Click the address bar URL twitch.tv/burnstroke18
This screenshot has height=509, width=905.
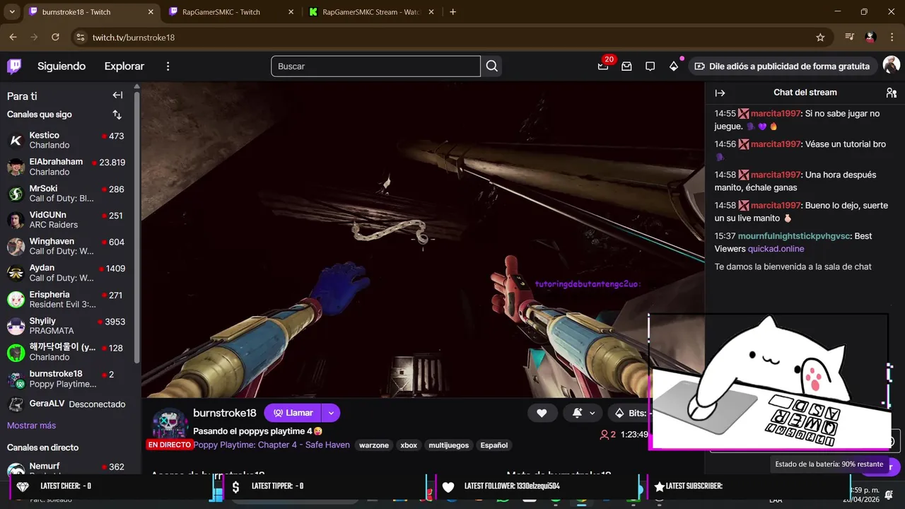click(134, 37)
